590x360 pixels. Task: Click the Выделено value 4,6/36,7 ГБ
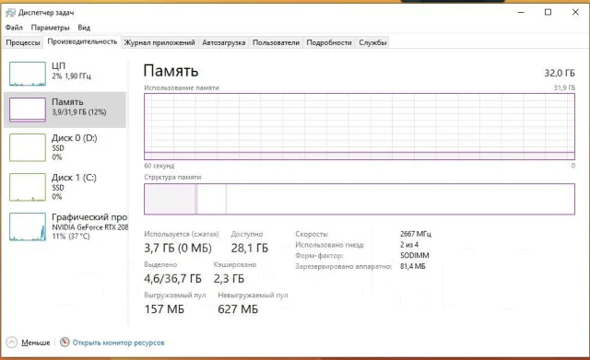point(172,278)
